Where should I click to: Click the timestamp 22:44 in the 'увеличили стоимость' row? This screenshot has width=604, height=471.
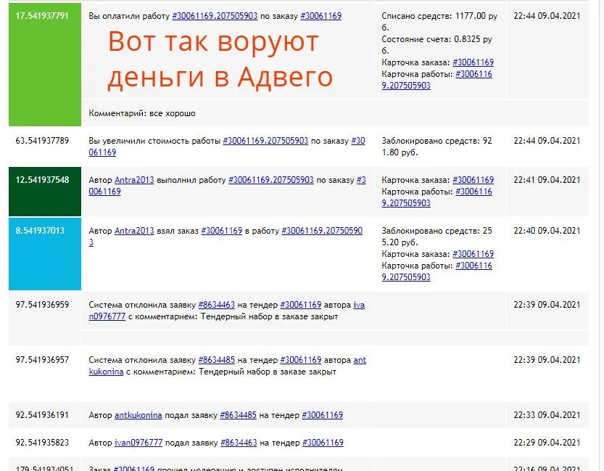(547, 141)
